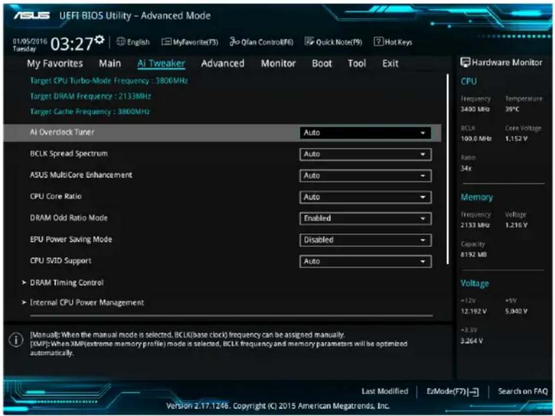Select the EPU Power Saving Mode label
555x416 pixels.
tap(71, 240)
